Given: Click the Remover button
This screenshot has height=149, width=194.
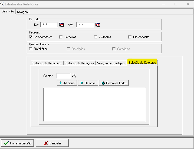Looking at the screenshot, I should click(88, 83).
